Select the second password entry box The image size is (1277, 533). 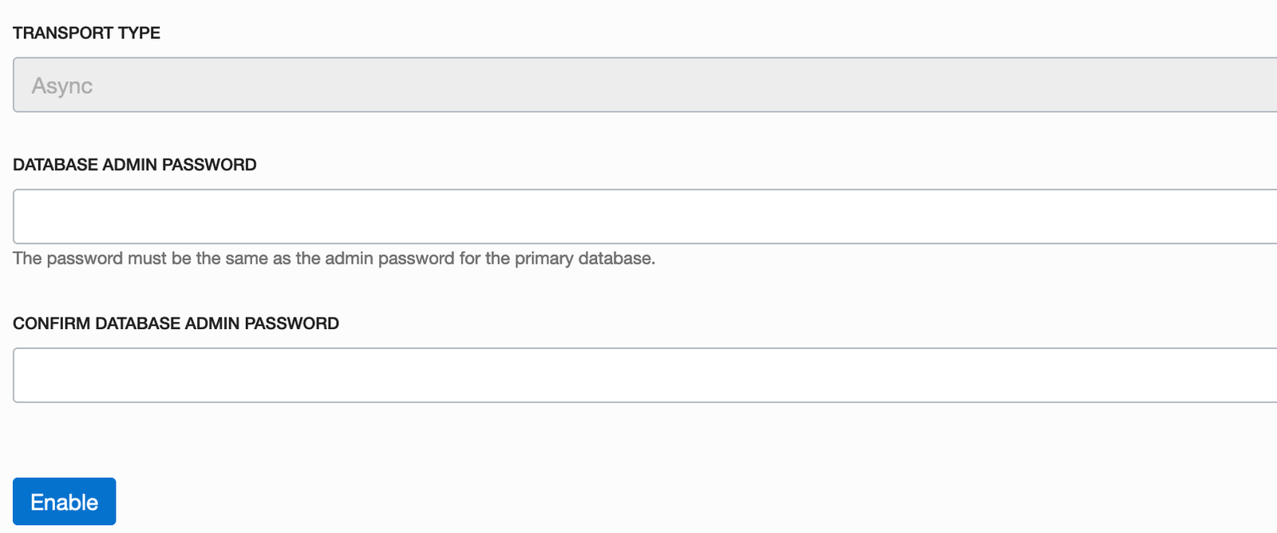point(638,375)
